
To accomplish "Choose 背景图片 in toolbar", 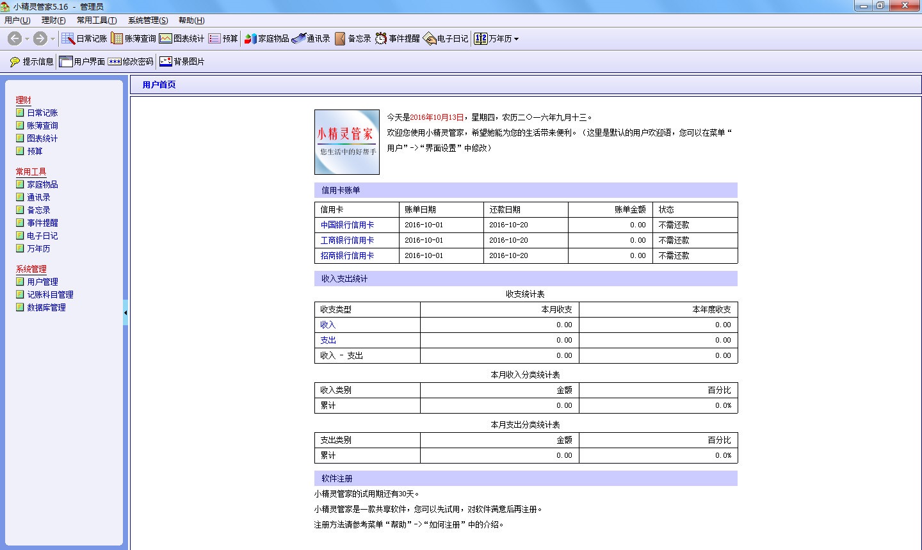I will click(x=182, y=61).
